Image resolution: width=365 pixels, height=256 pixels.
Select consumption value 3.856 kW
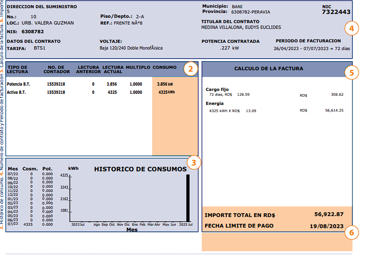coord(165,84)
